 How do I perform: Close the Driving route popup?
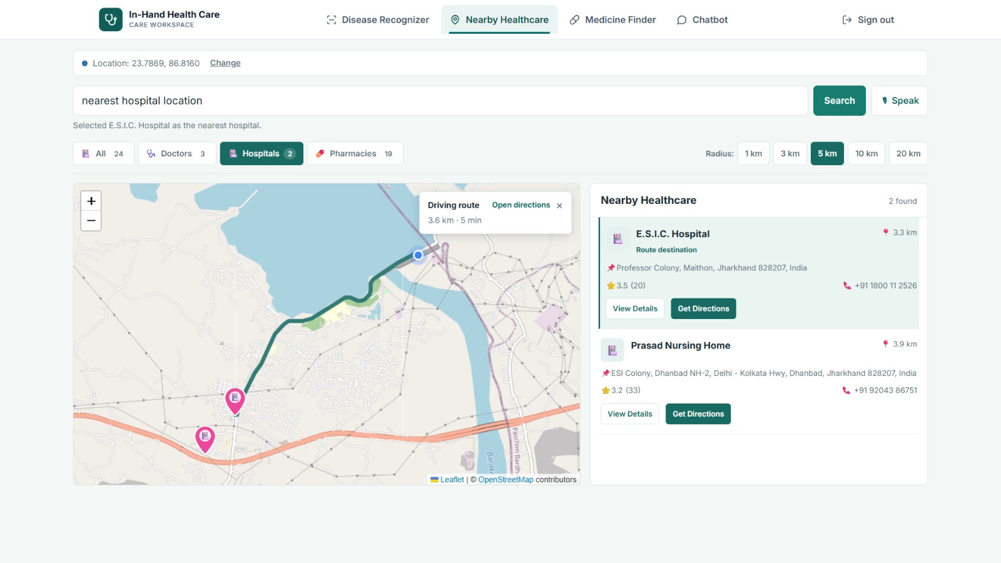pos(559,206)
